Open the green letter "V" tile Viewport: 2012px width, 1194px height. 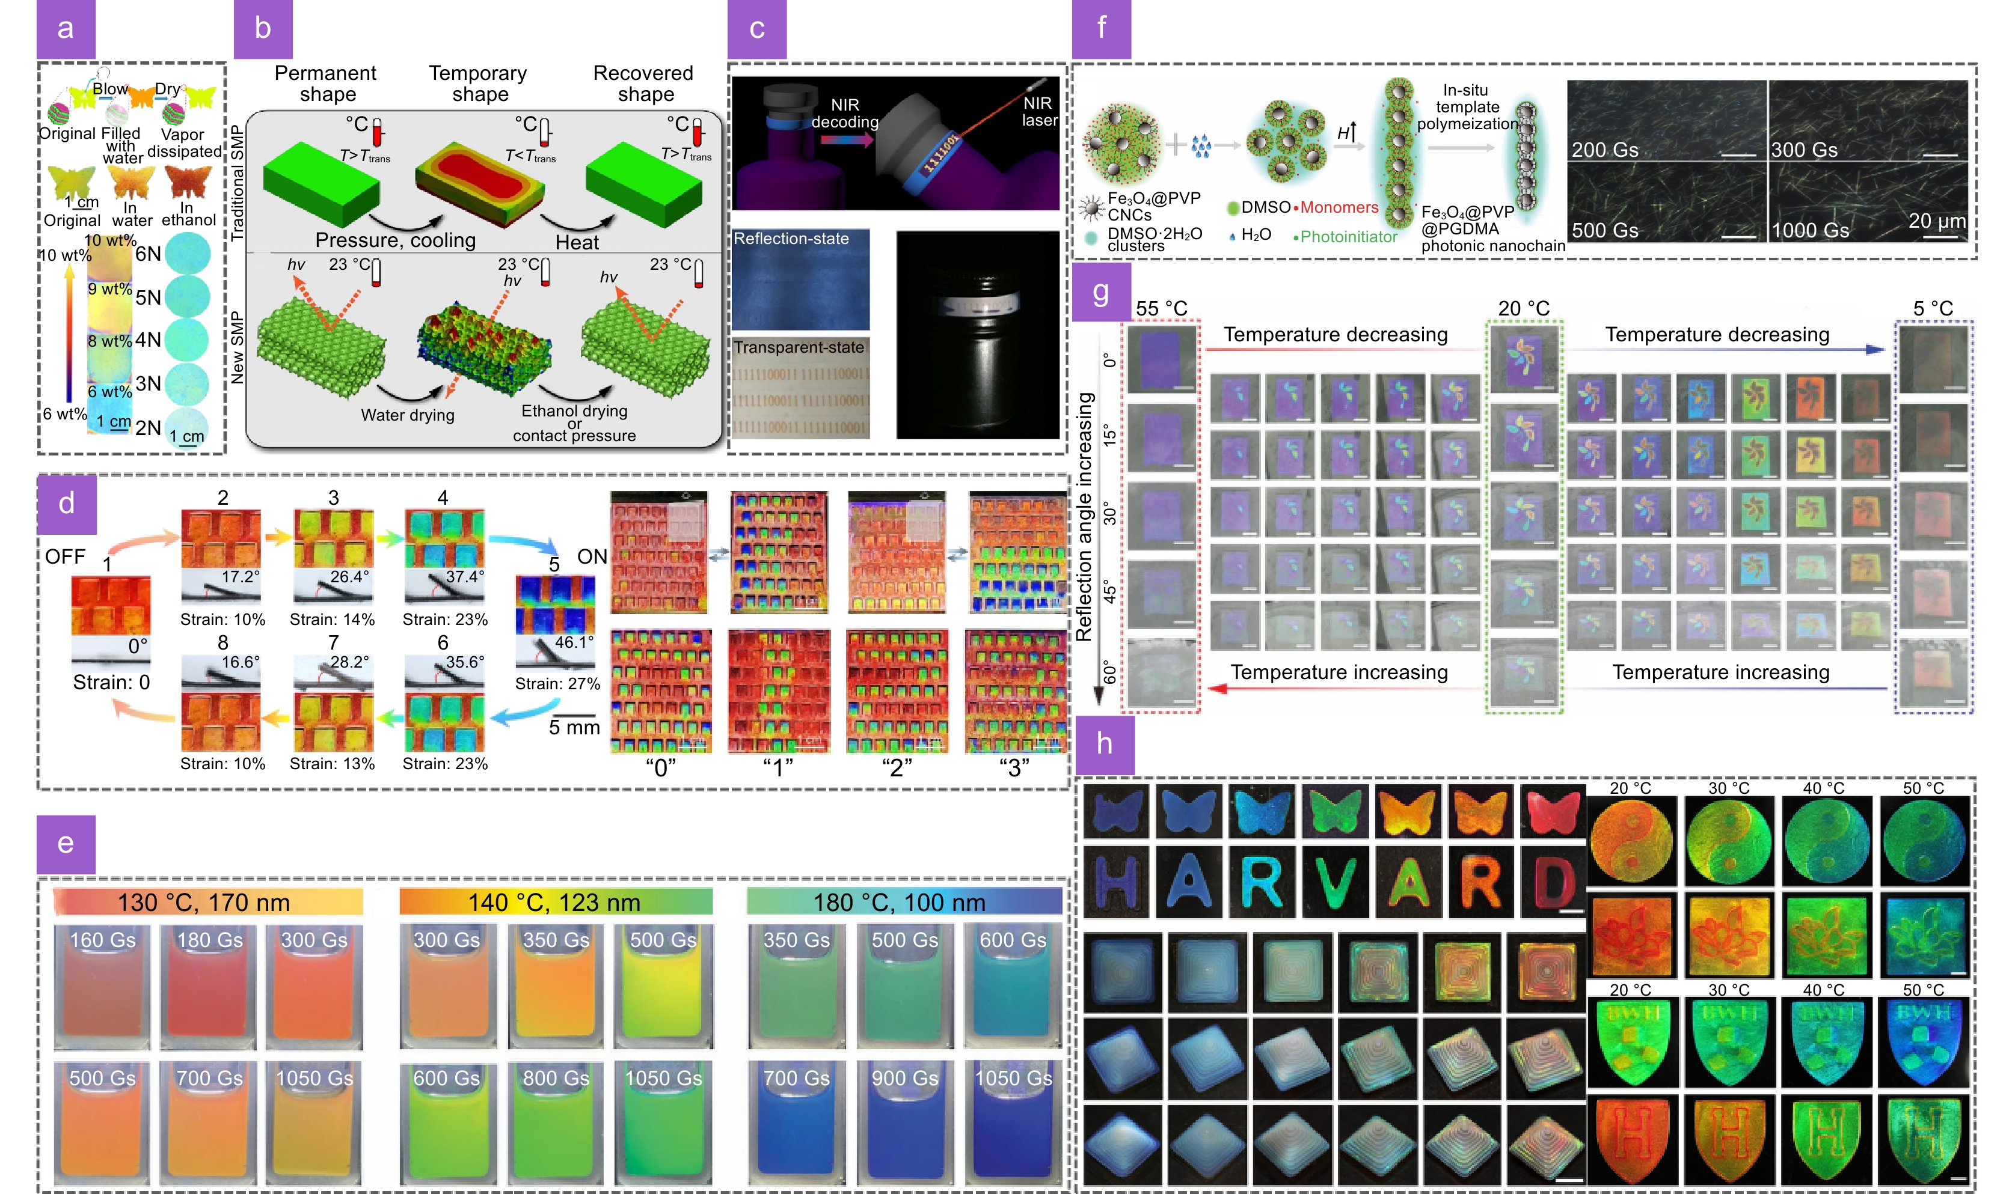[1335, 882]
